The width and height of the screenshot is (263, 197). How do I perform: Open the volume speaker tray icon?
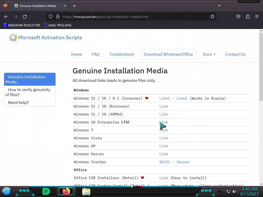(x=234, y=191)
